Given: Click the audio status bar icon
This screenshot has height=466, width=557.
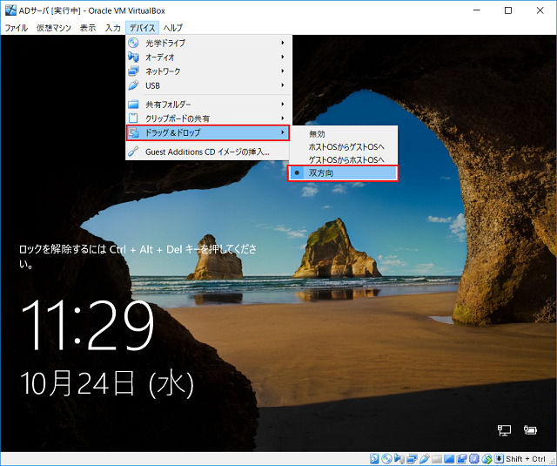Looking at the screenshot, I should tap(399, 458).
